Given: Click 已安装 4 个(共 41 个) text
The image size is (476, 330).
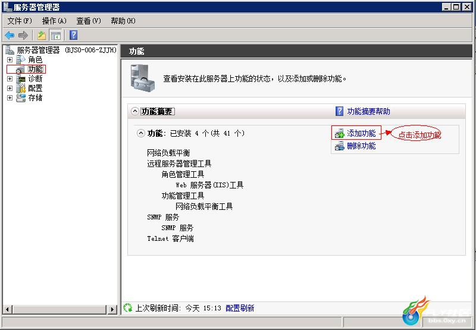Looking at the screenshot, I should coord(207,133).
